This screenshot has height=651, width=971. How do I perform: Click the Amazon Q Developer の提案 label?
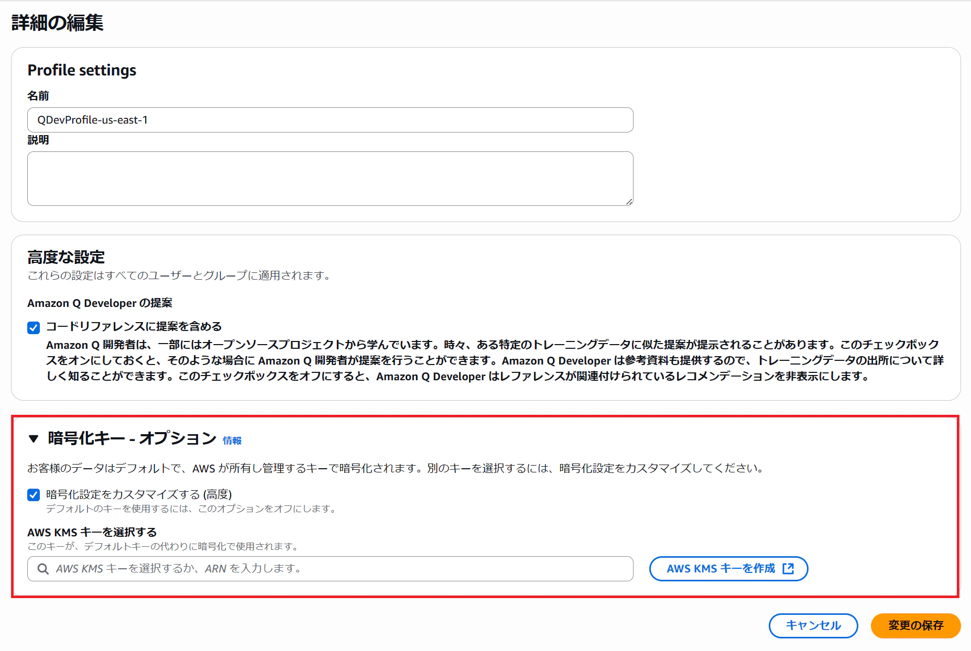coord(100,303)
